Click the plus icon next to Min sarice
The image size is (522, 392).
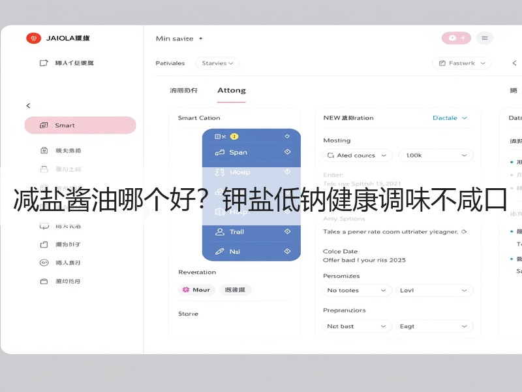[201, 39]
